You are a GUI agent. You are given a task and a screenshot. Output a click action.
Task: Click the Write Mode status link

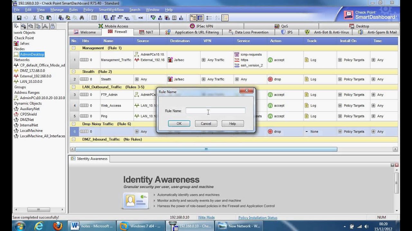[206, 218]
